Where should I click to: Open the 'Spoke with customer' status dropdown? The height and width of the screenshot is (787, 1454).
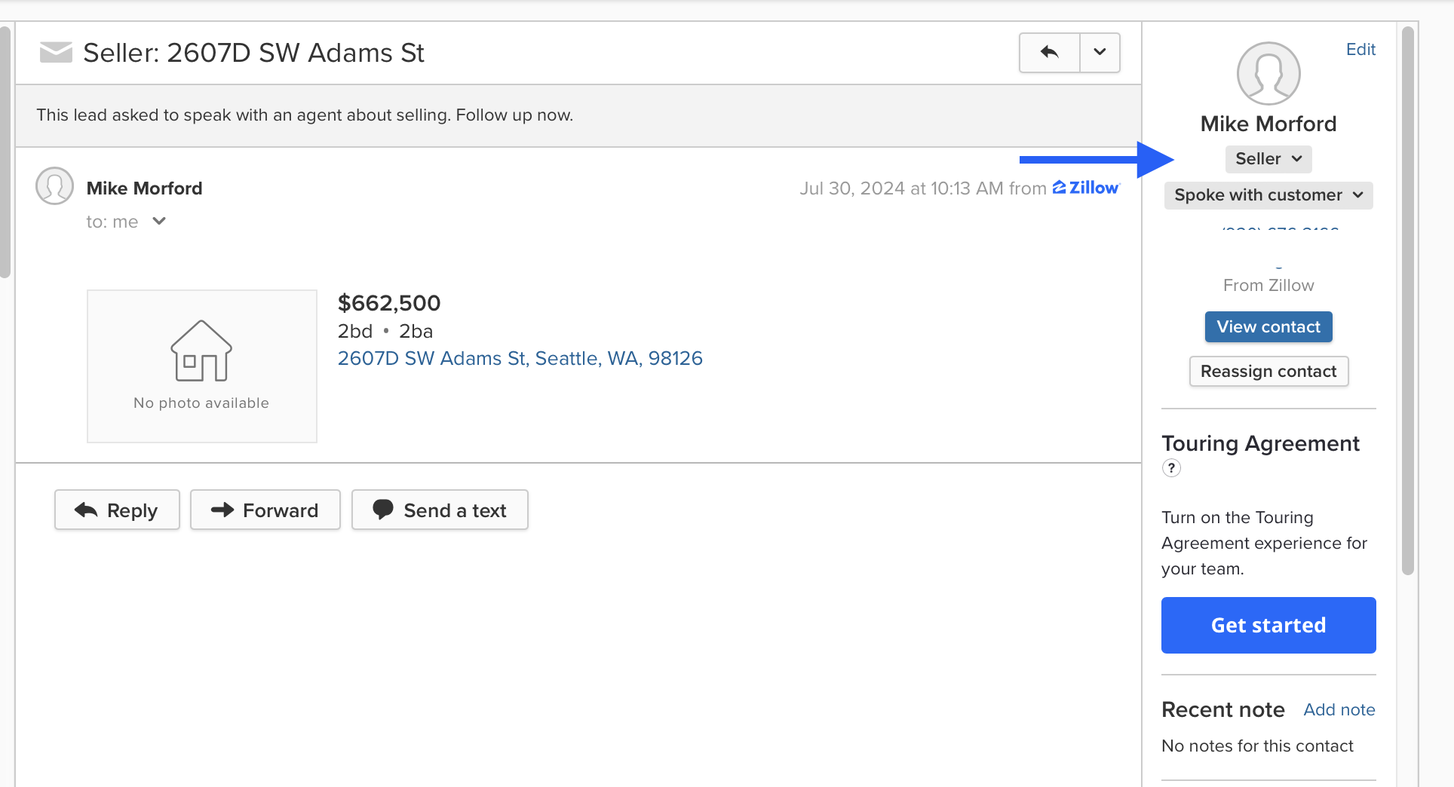click(1268, 195)
